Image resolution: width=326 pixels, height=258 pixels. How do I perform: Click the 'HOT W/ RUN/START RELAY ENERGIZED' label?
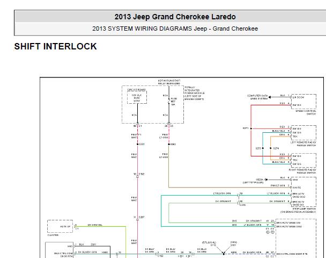[x=169, y=82]
